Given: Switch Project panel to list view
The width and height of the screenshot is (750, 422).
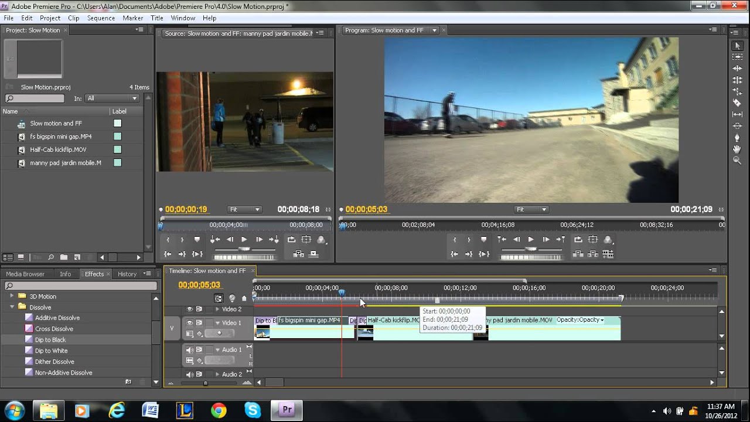Looking at the screenshot, I should [x=8, y=257].
